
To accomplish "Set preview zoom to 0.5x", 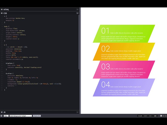I will pos(150,116).
